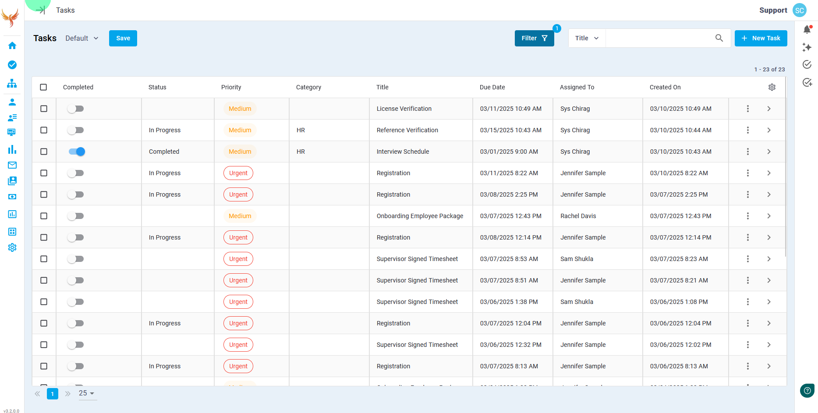Expand the Onboarding Employee Package row chevron
818x413 pixels.
pyautogui.click(x=769, y=216)
